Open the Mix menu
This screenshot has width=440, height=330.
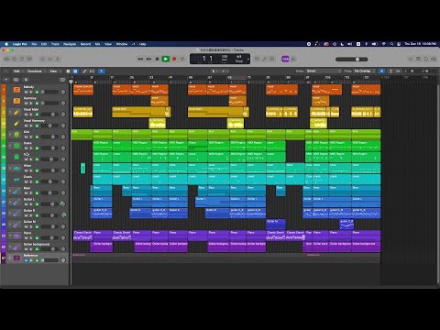tap(97, 44)
